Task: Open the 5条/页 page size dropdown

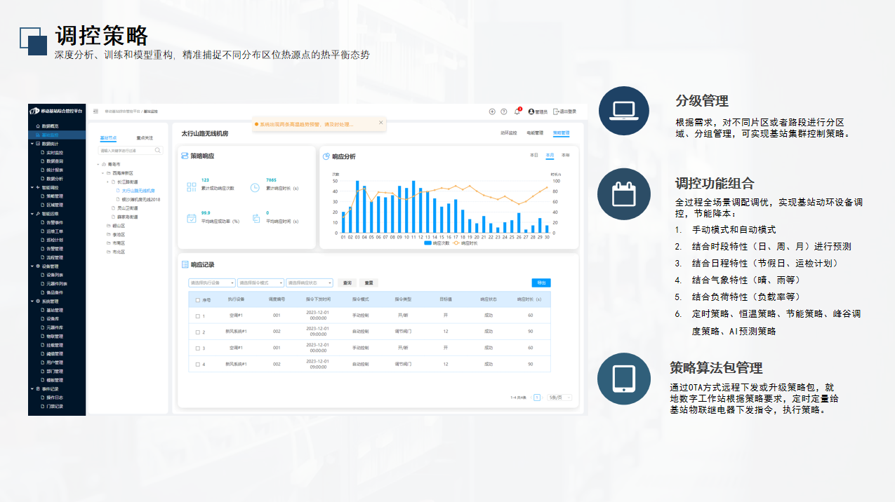Action: point(559,398)
